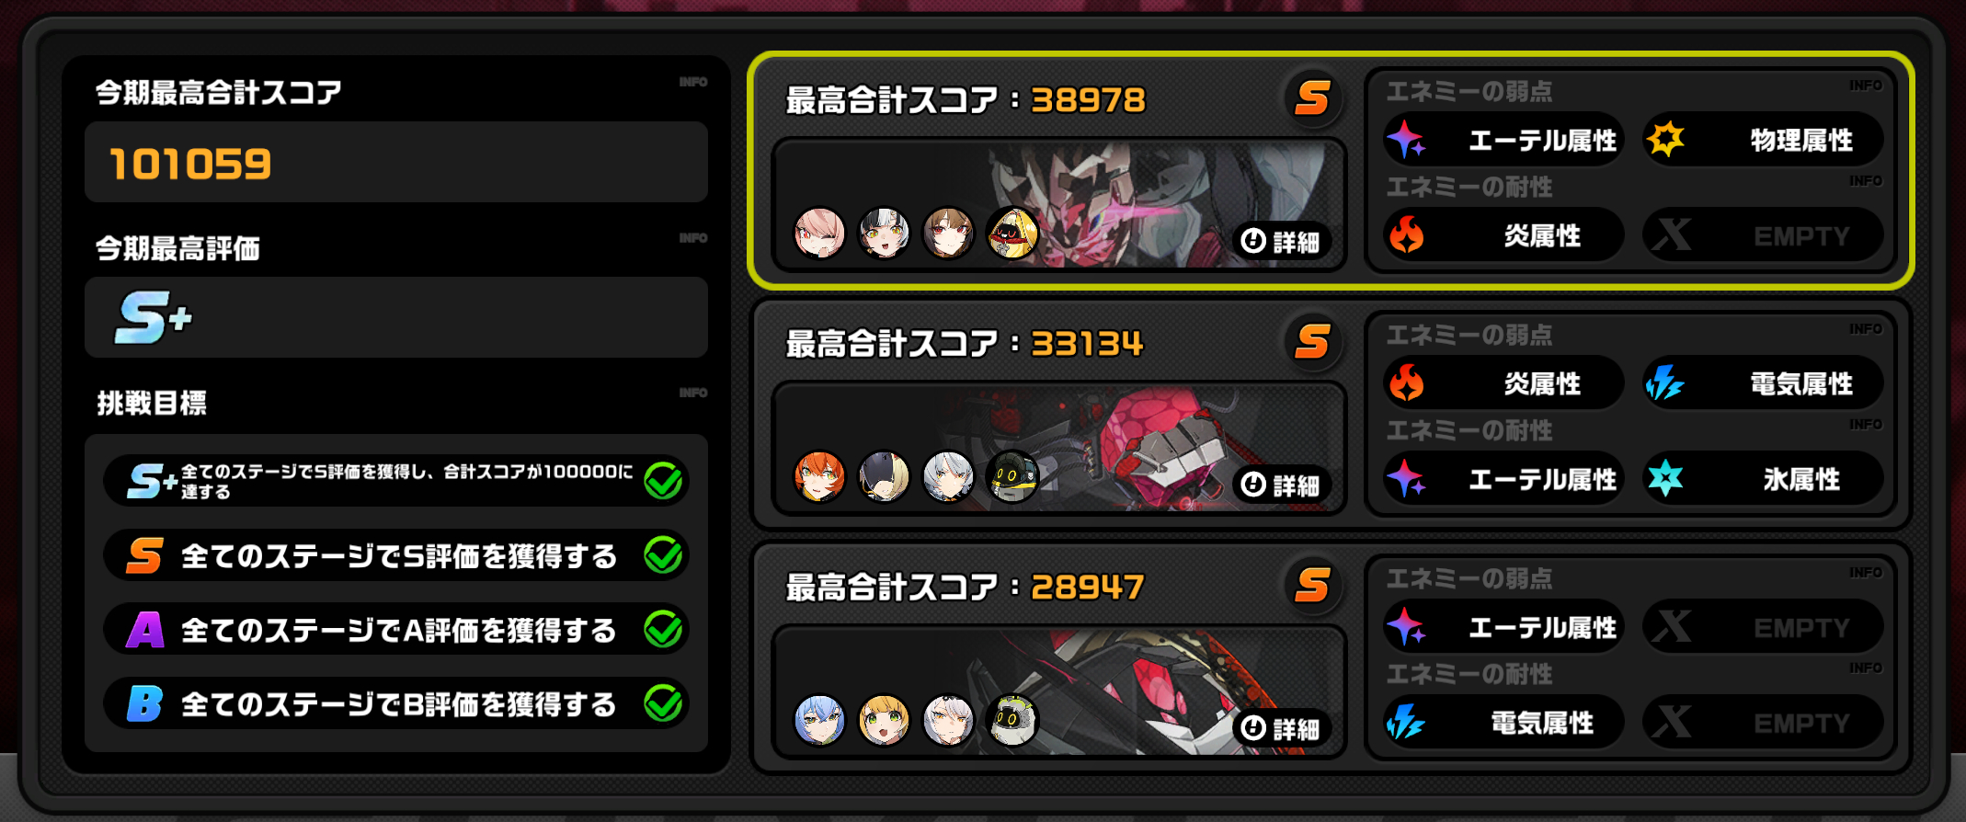Open 詳細 for the 28947 score stage
1966x822 pixels.
pyautogui.click(x=1281, y=729)
